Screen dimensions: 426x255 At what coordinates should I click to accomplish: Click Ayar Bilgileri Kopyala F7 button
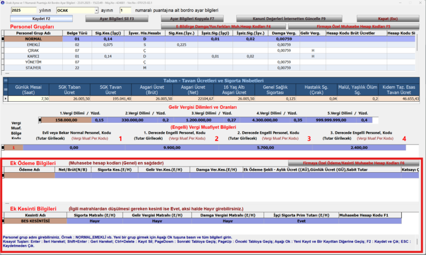pos(192,18)
